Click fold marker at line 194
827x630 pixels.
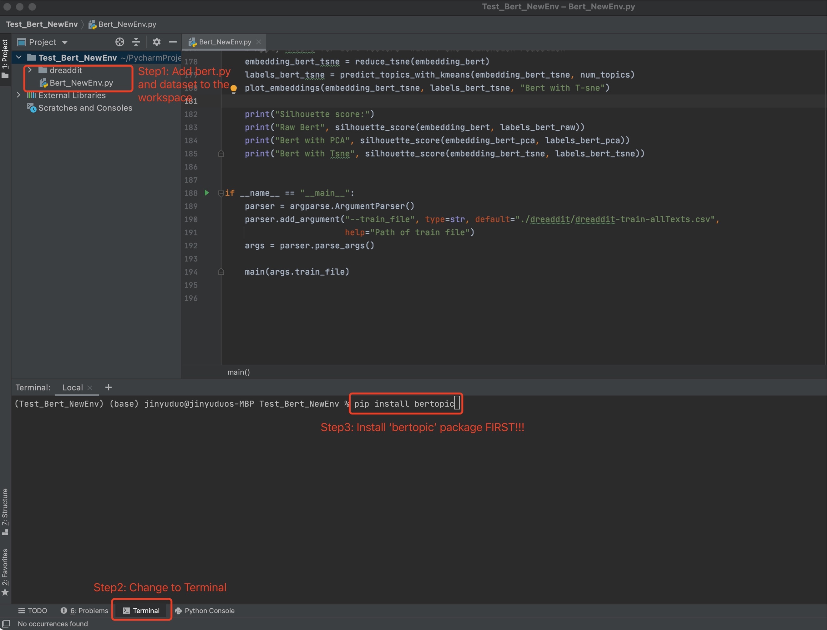point(221,272)
